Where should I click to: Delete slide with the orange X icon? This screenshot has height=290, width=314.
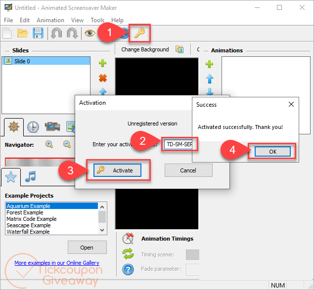[x=103, y=78]
